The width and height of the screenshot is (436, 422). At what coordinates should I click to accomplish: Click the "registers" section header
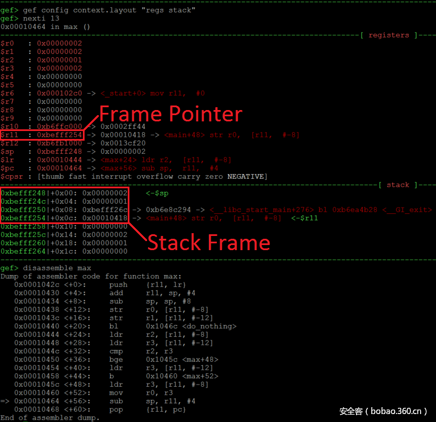tap(388, 35)
